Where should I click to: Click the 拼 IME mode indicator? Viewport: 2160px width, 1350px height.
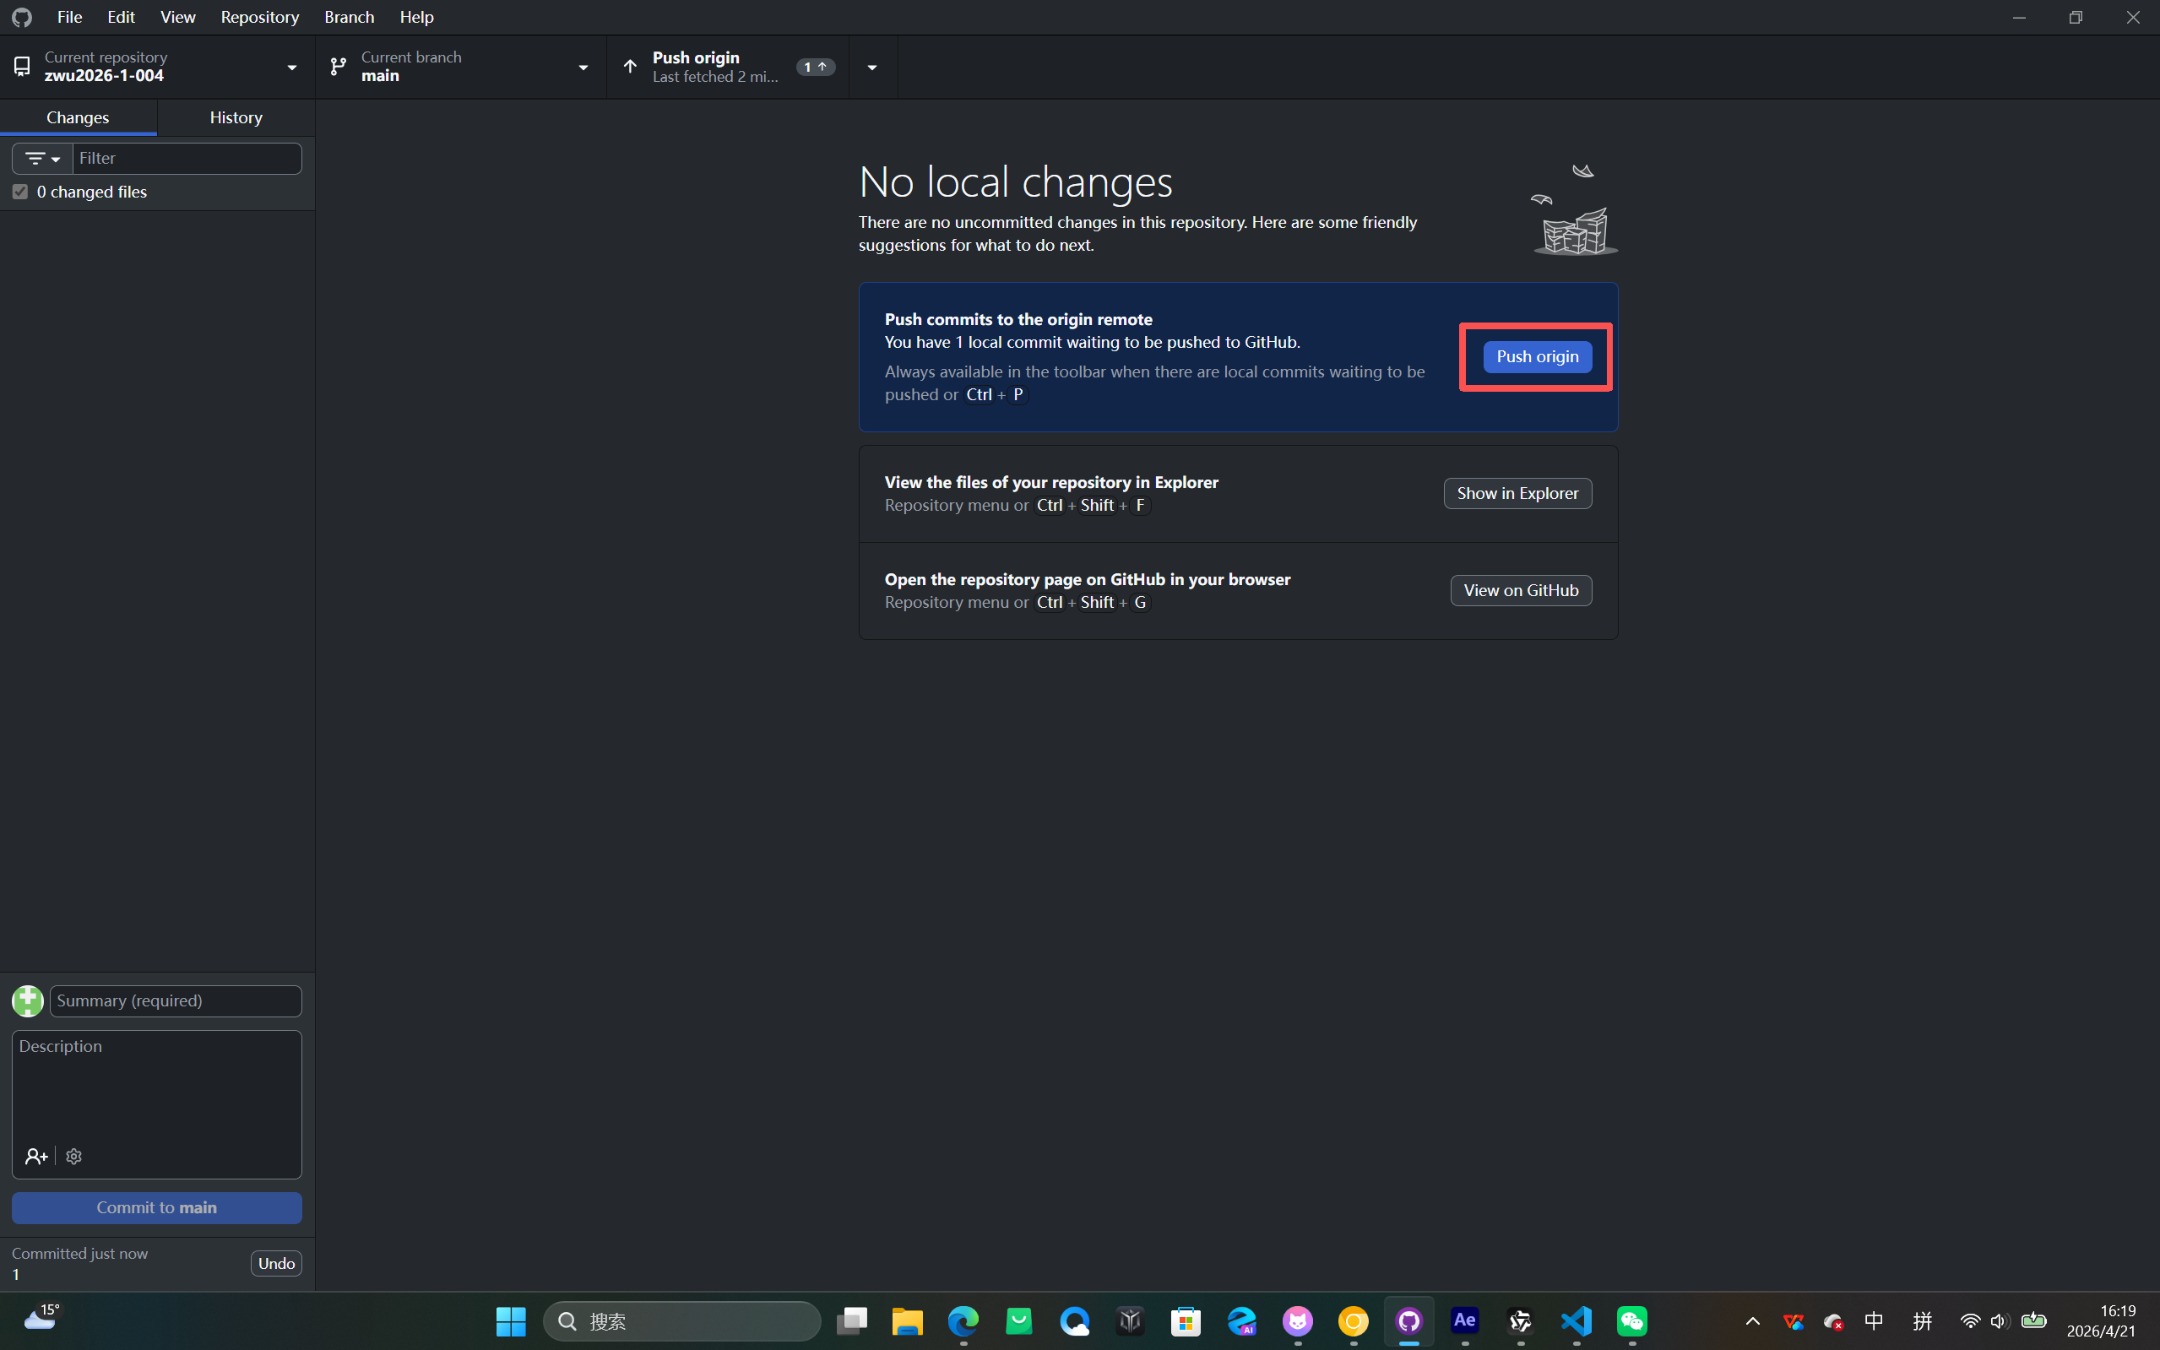pyautogui.click(x=1922, y=1320)
